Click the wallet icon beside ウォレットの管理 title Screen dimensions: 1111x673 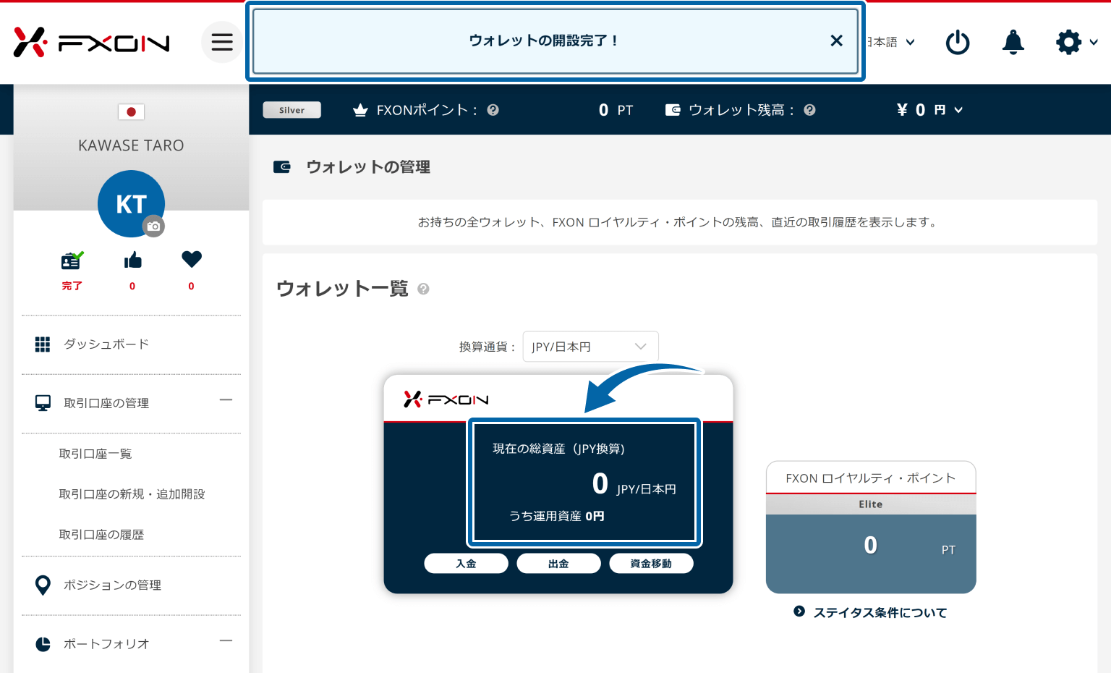[282, 167]
